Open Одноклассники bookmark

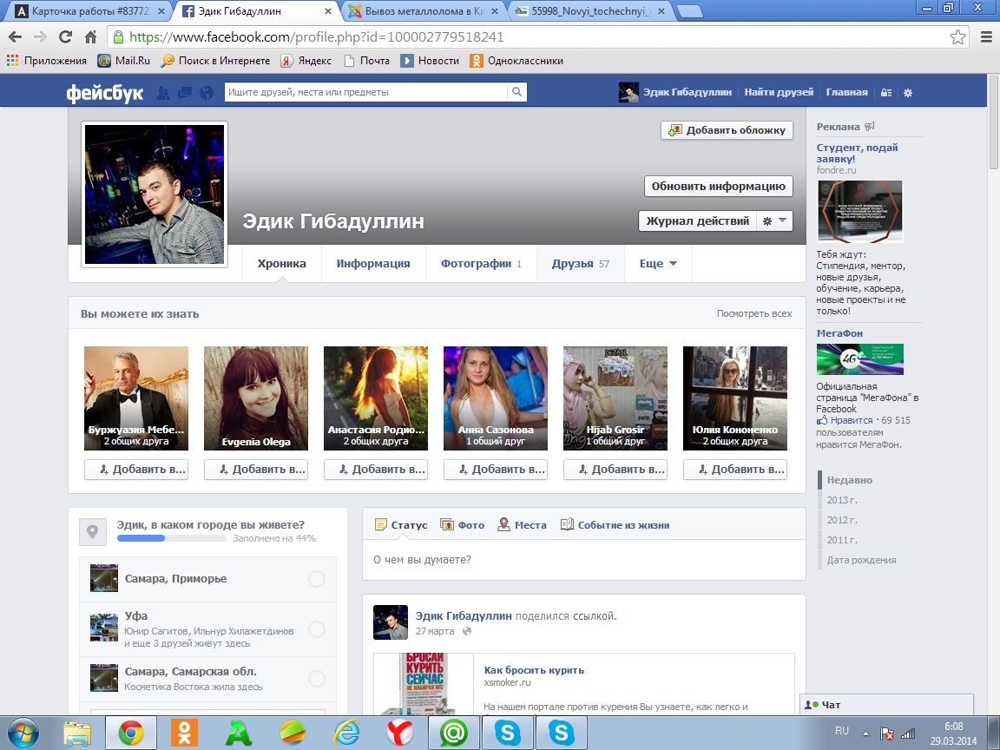coord(516,61)
